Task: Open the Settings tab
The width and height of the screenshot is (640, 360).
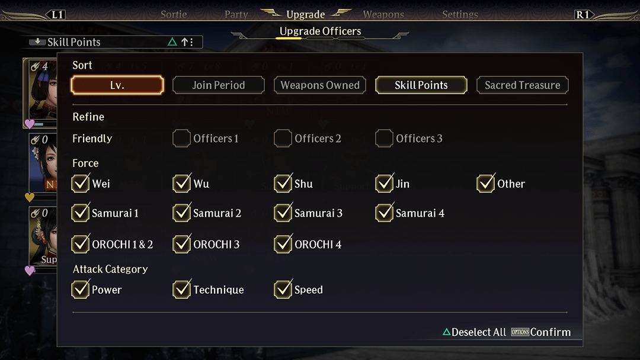Action: click(460, 15)
